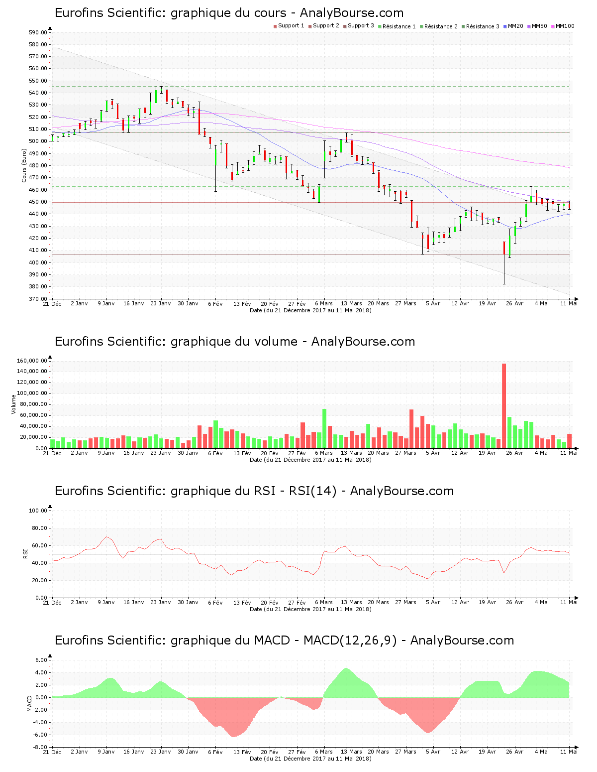This screenshot has width=597, height=772.
Task: Click the 80.00 value on RSI axis
Action: coord(40,528)
